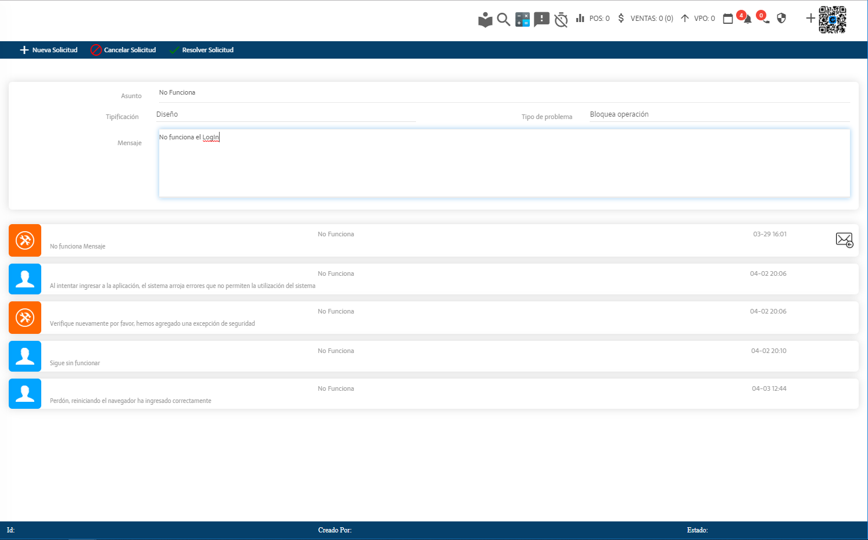
Task: Open Tipo de problema dropdown field
Action: pos(719,114)
